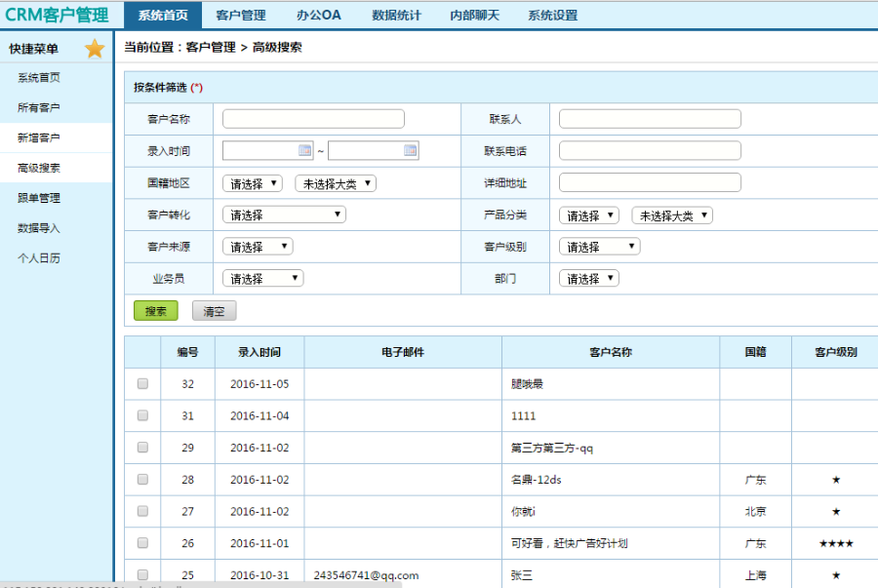Open 新增客户 from the sidebar
878x588 pixels.
(41, 137)
